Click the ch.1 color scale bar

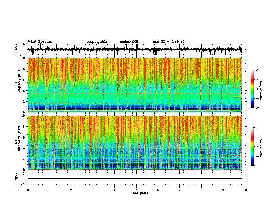252,89
